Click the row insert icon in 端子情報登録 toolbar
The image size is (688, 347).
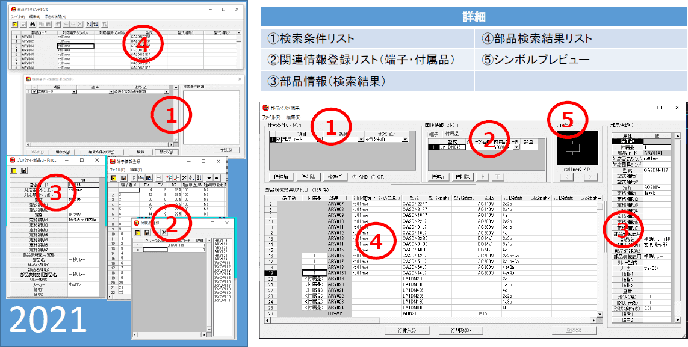coord(169,178)
